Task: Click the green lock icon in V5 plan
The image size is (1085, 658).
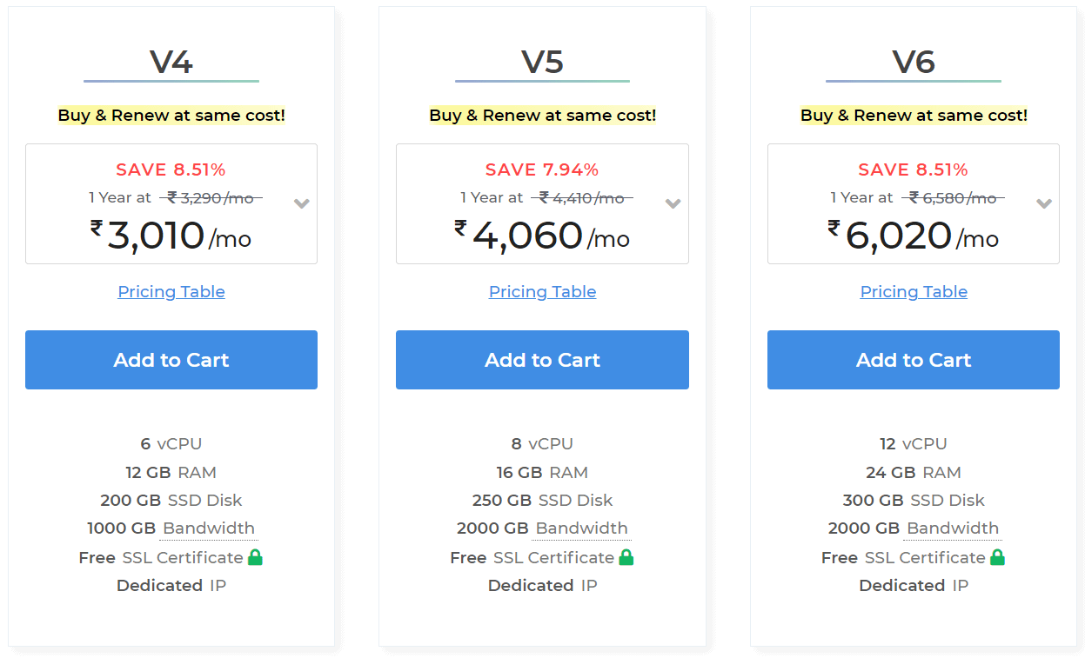Action: (x=626, y=557)
